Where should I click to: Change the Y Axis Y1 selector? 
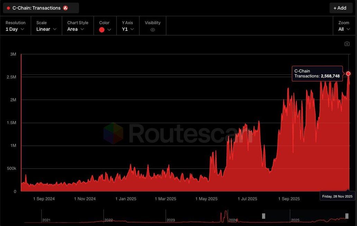(128, 29)
